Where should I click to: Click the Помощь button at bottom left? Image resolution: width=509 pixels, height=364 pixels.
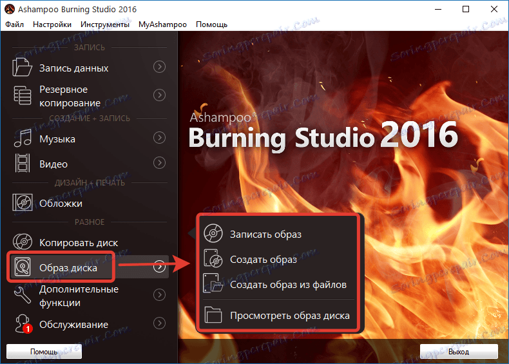pos(44,351)
